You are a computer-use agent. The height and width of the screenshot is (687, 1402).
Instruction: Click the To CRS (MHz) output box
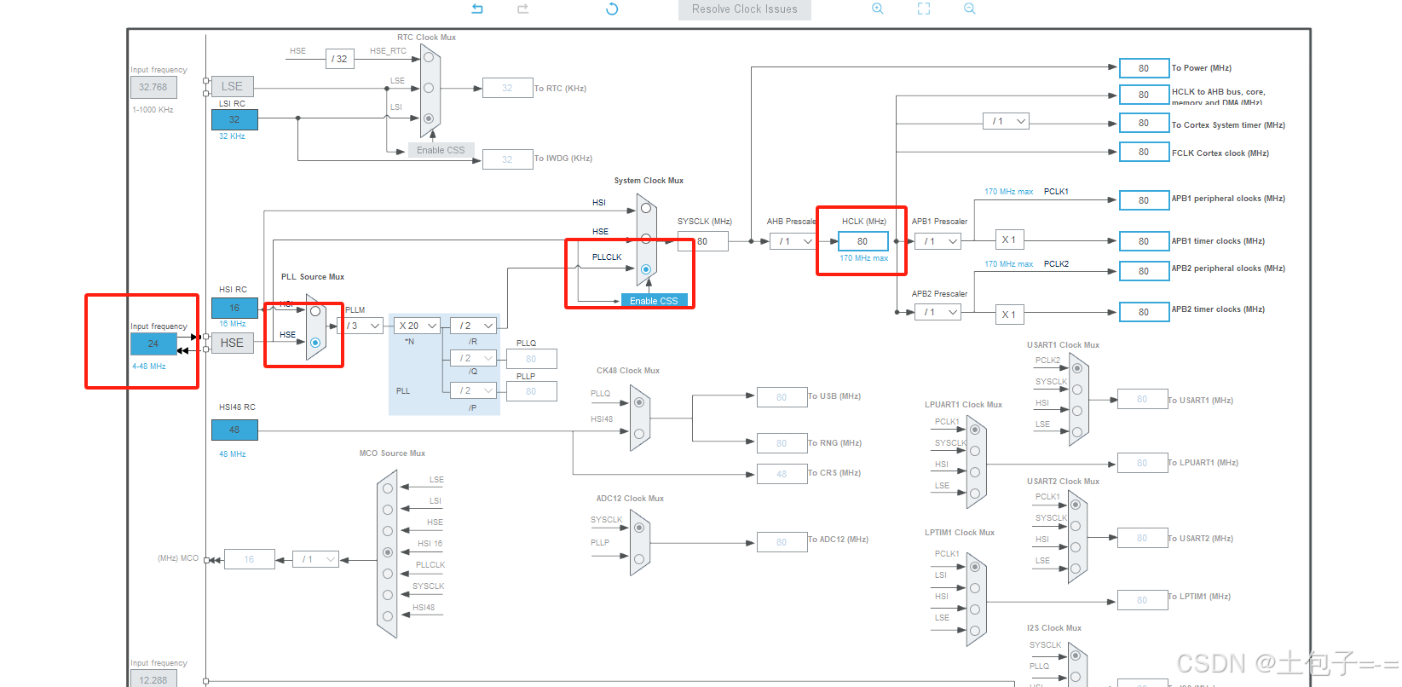tap(782, 474)
